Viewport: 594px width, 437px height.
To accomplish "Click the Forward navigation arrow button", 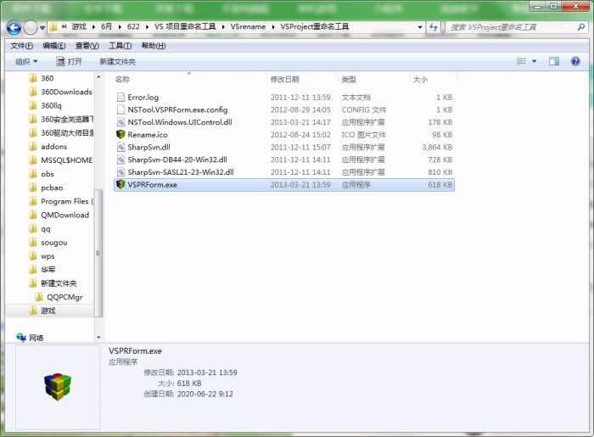I will pos(31,27).
